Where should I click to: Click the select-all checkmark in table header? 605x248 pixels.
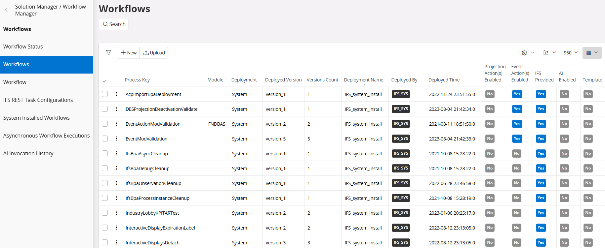coord(104,81)
